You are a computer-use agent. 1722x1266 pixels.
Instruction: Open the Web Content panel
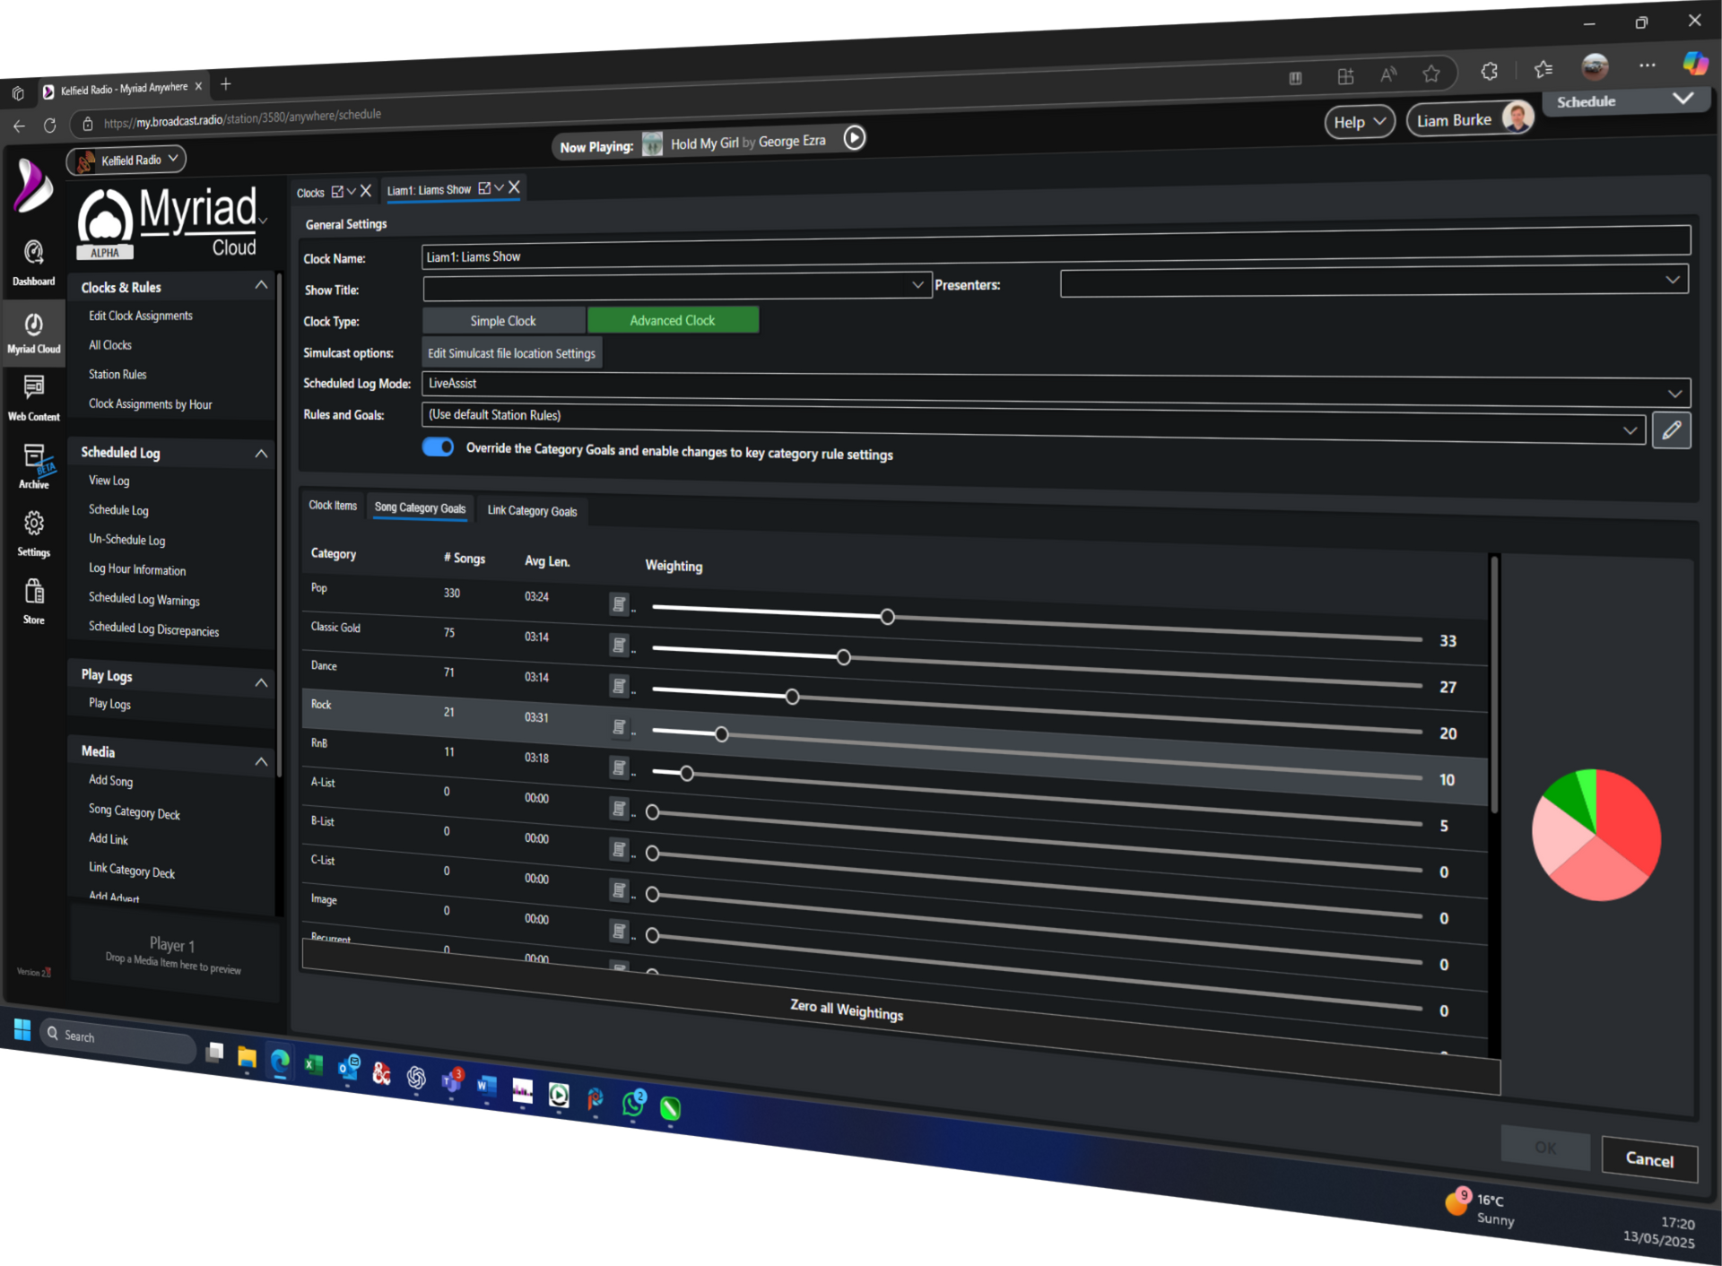coord(33,395)
